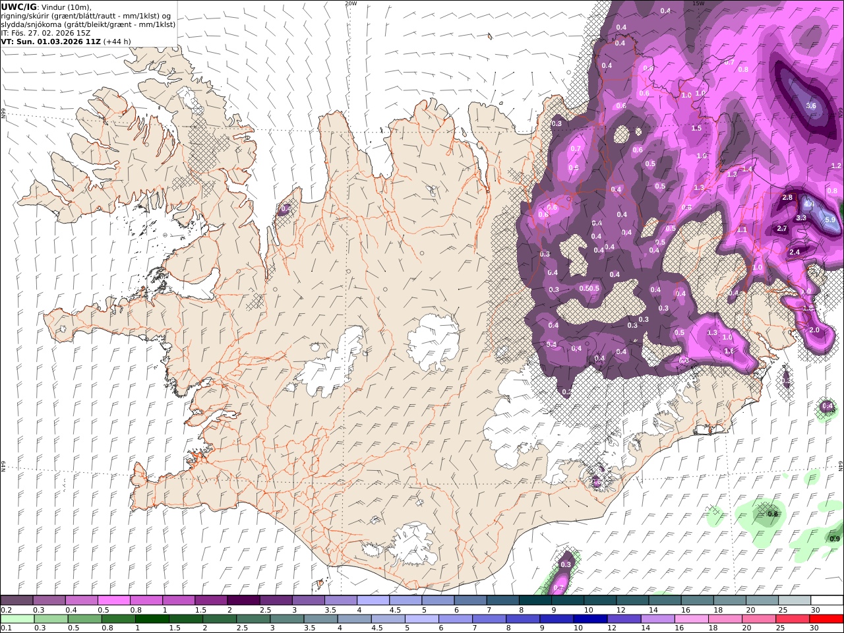Image resolution: width=844 pixels, height=633 pixels.
Task: Click the 2.7 value label on the map
Action: click(782, 229)
